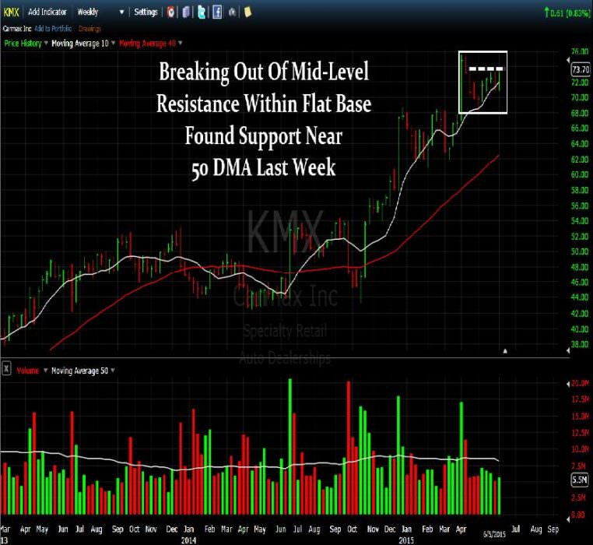593x545 pixels.
Task: Click the 10.0M volume axis label
Action: [580, 449]
